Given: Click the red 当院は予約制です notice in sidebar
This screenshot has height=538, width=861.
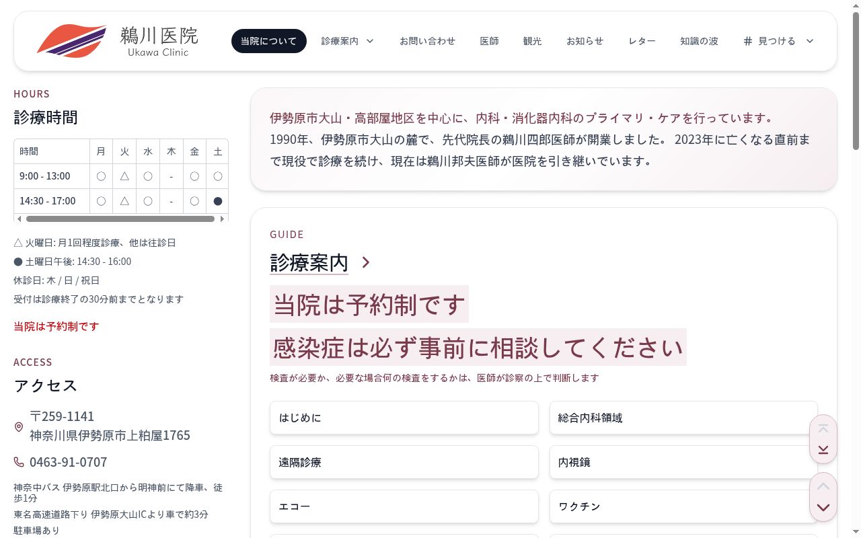Looking at the screenshot, I should (x=57, y=326).
